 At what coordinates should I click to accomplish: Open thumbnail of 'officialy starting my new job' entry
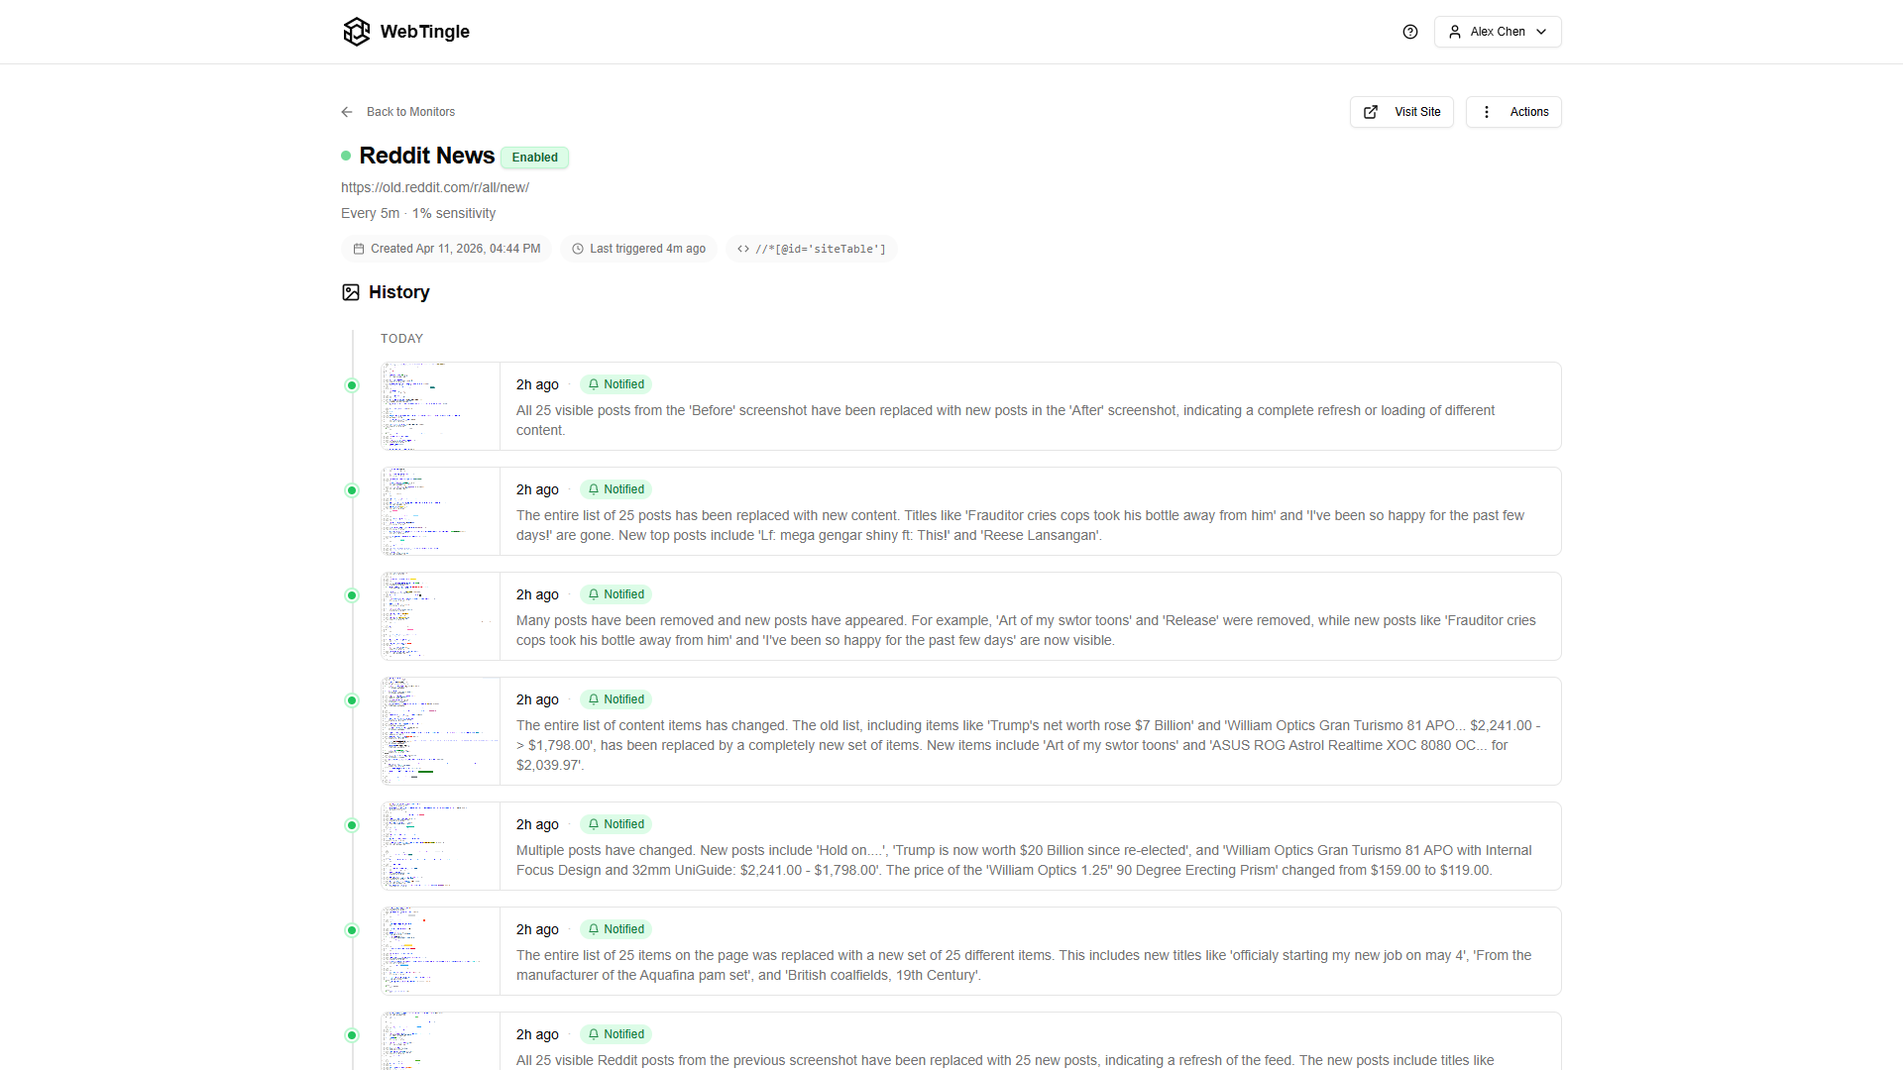[441, 951]
